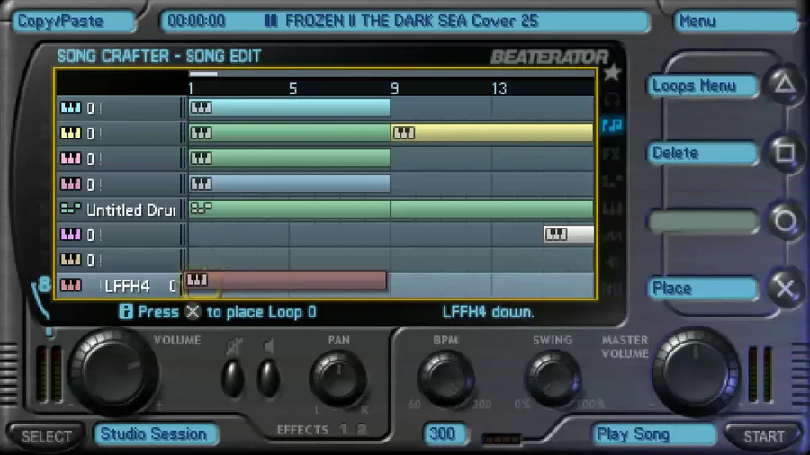Select the green loop on track three

[x=289, y=158]
